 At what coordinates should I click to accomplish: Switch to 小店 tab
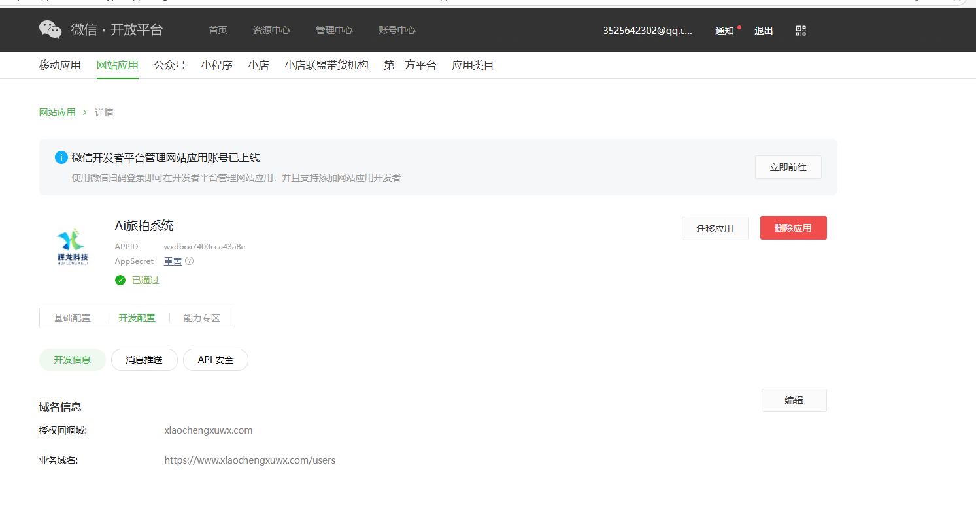coord(259,65)
